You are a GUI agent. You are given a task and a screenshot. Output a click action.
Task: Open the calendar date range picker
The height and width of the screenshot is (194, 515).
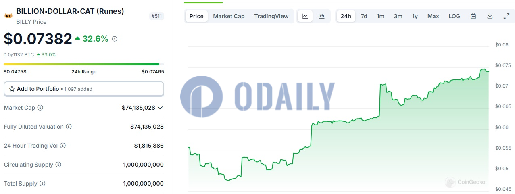[473, 16]
